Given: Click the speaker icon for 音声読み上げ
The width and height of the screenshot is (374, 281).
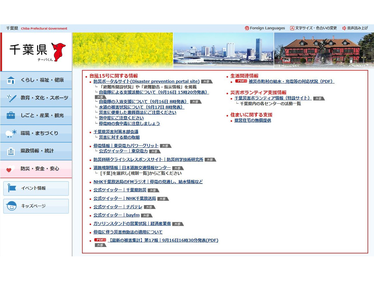Looking at the screenshot, I should (x=344, y=28).
